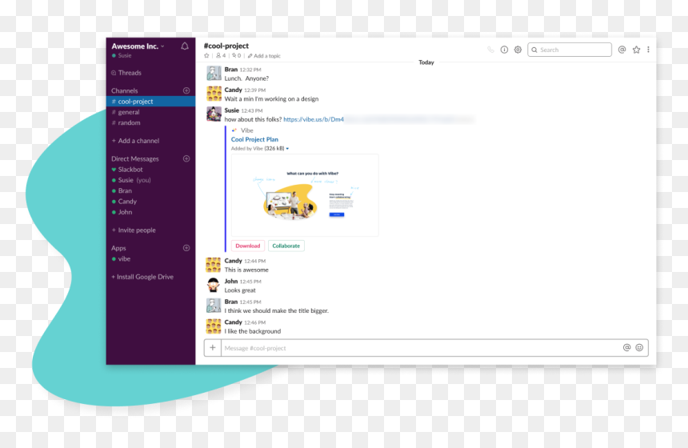Click sender name John at 12:45 PM

pos(230,282)
